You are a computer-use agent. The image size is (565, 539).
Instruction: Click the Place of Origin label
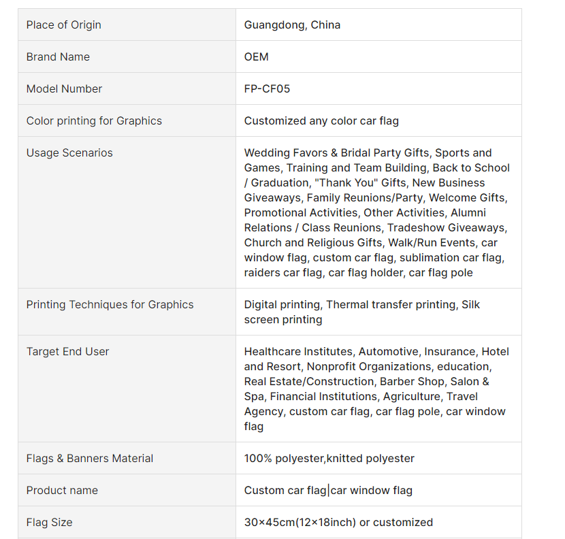63,25
